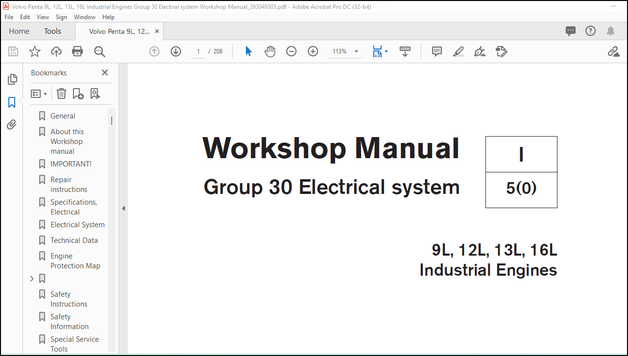Open the Window menu
Image resolution: width=628 pixels, height=356 pixels.
85,17
